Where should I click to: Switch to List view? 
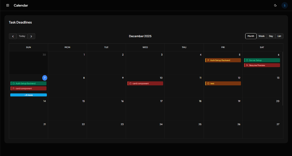[x=279, y=36]
